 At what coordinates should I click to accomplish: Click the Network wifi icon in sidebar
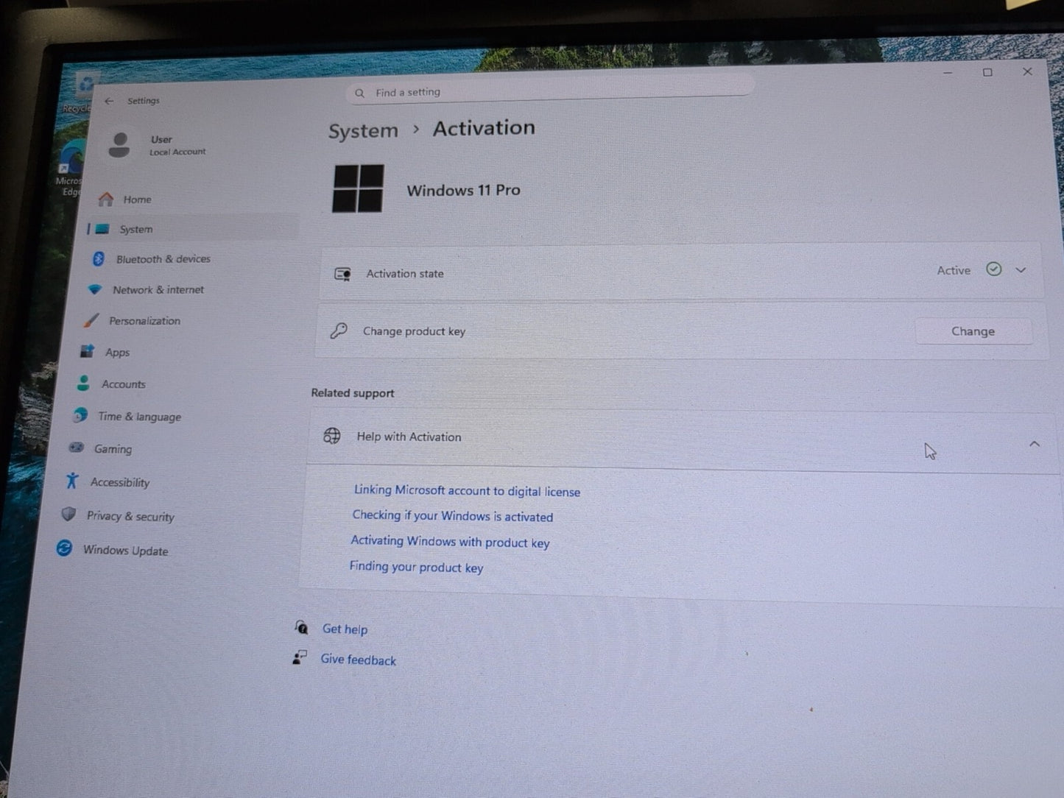(94, 289)
